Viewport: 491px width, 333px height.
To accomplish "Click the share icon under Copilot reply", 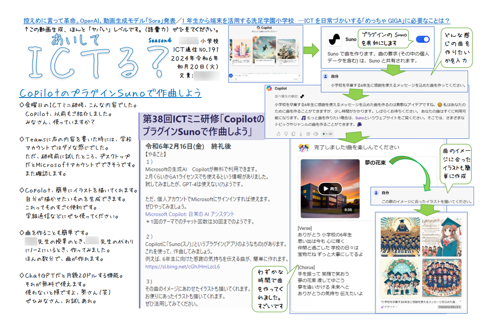I will 308,134.
